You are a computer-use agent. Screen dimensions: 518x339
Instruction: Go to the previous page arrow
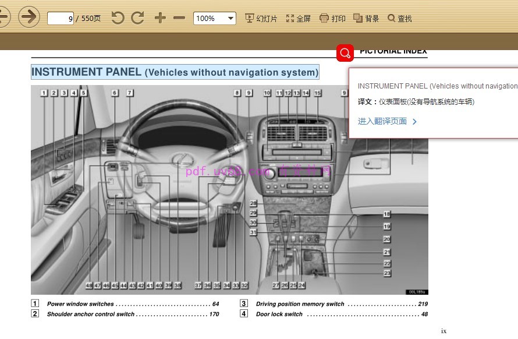(3, 17)
